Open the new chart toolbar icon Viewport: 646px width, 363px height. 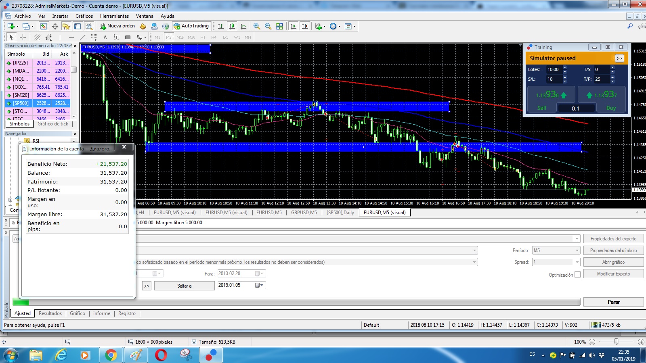[11, 26]
